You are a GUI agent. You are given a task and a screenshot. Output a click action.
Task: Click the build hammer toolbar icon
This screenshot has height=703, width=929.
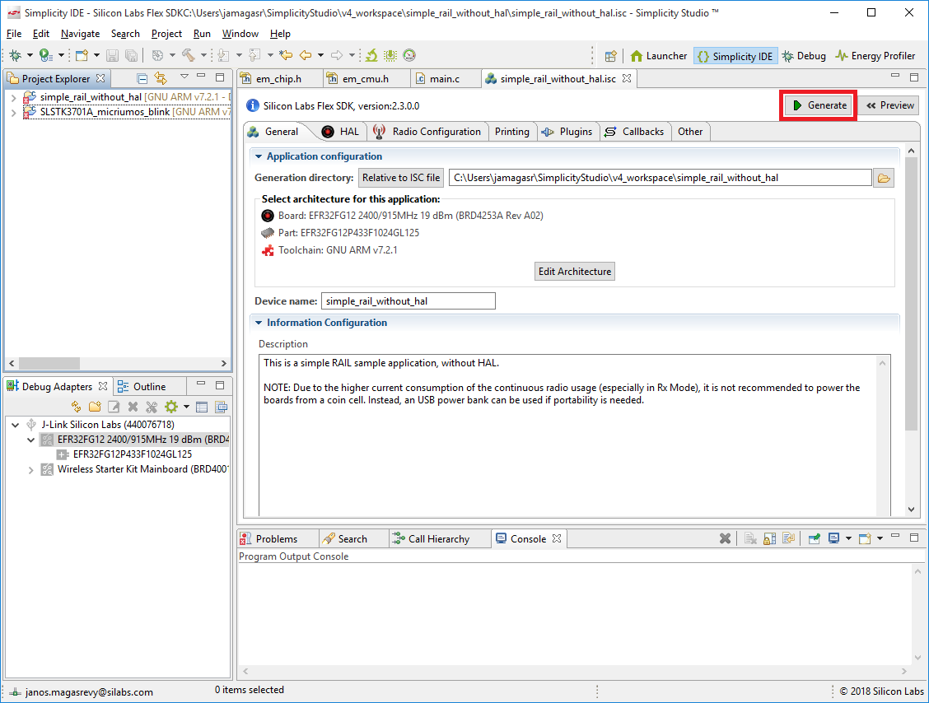[x=189, y=56]
